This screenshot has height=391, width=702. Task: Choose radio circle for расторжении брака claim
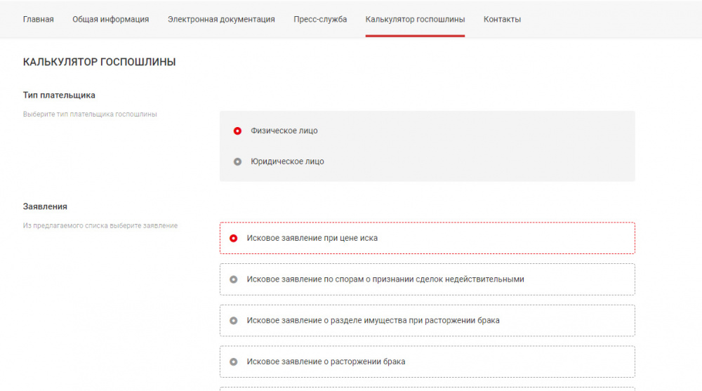(x=234, y=362)
